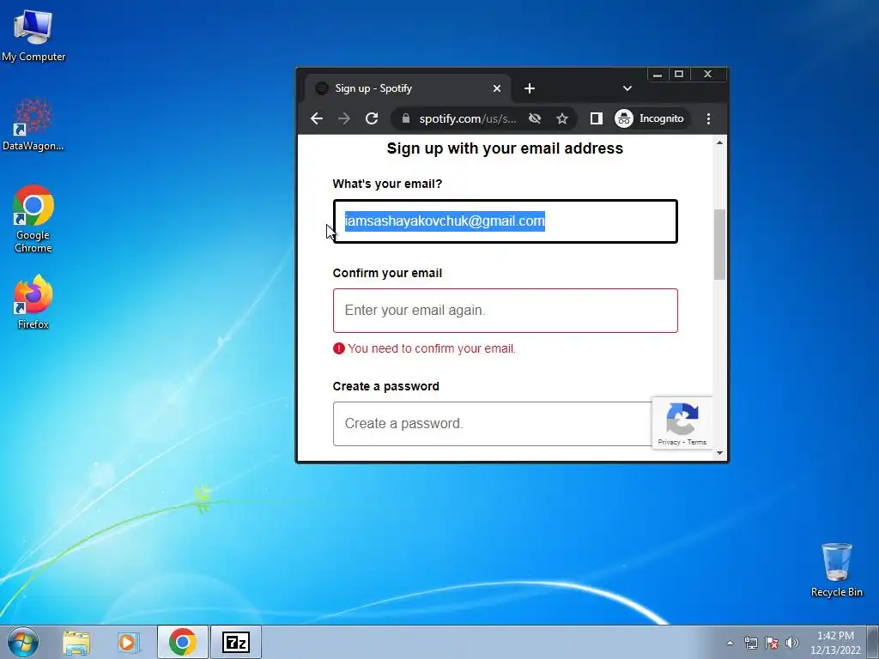Click Chrome taskbar button

(182, 642)
